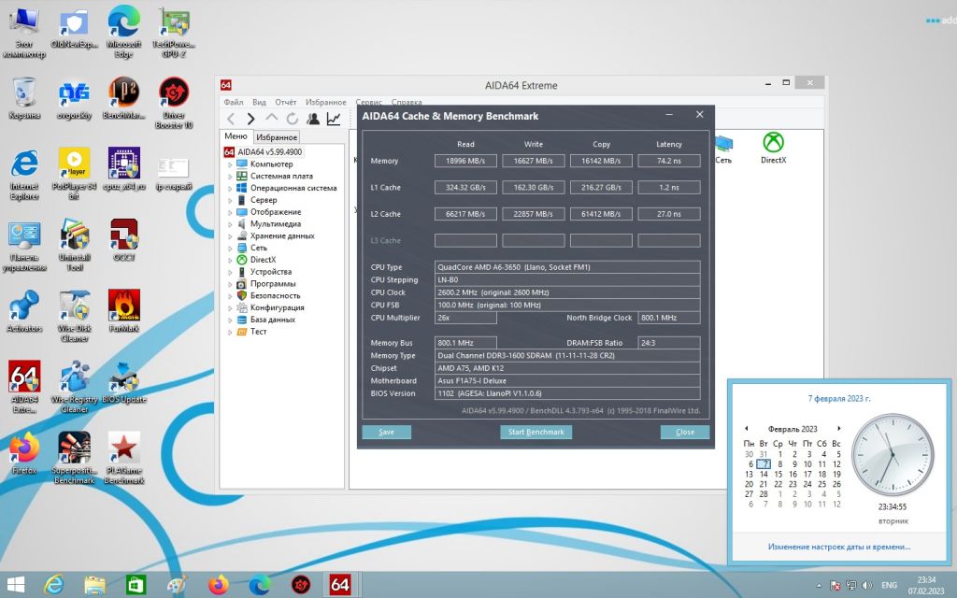Click Start Benchmark button
This screenshot has width=957, height=598.
(536, 432)
